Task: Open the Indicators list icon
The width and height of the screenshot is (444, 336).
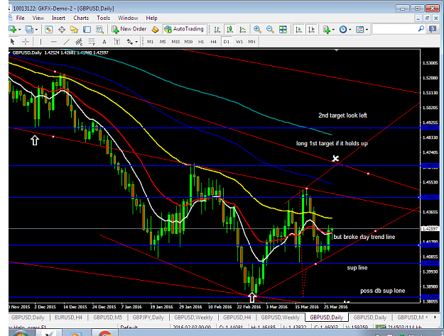Action: 327,29
